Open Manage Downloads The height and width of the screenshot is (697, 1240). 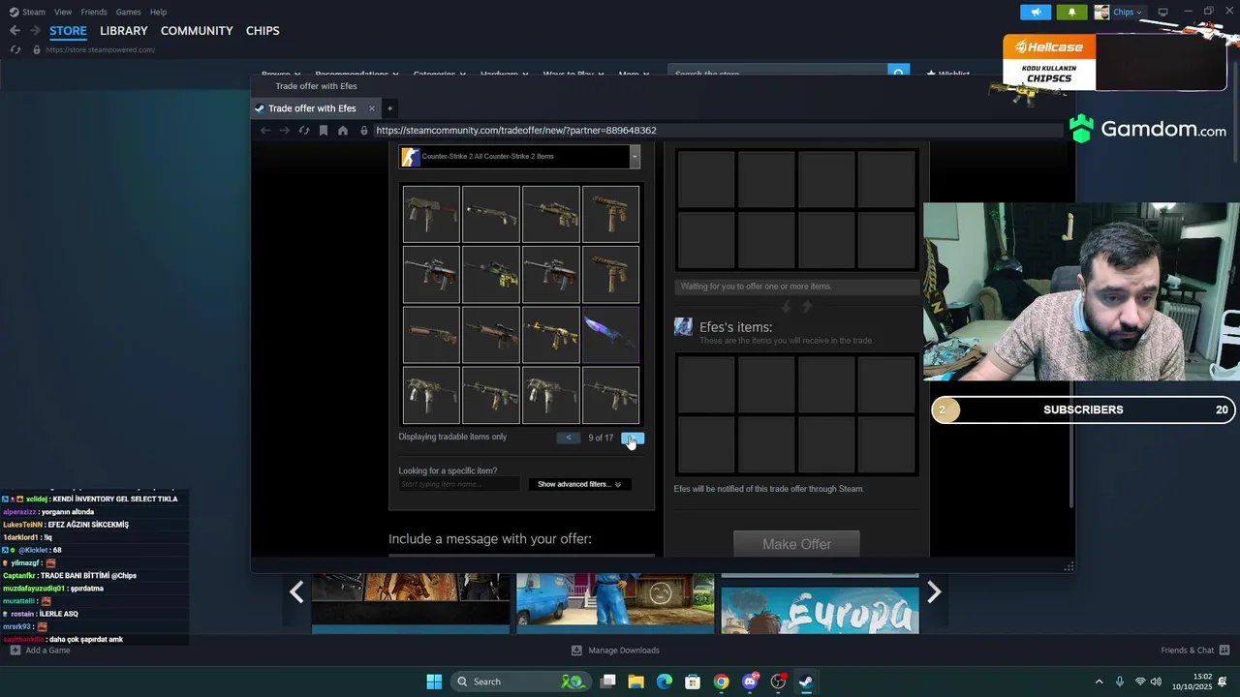tap(615, 651)
